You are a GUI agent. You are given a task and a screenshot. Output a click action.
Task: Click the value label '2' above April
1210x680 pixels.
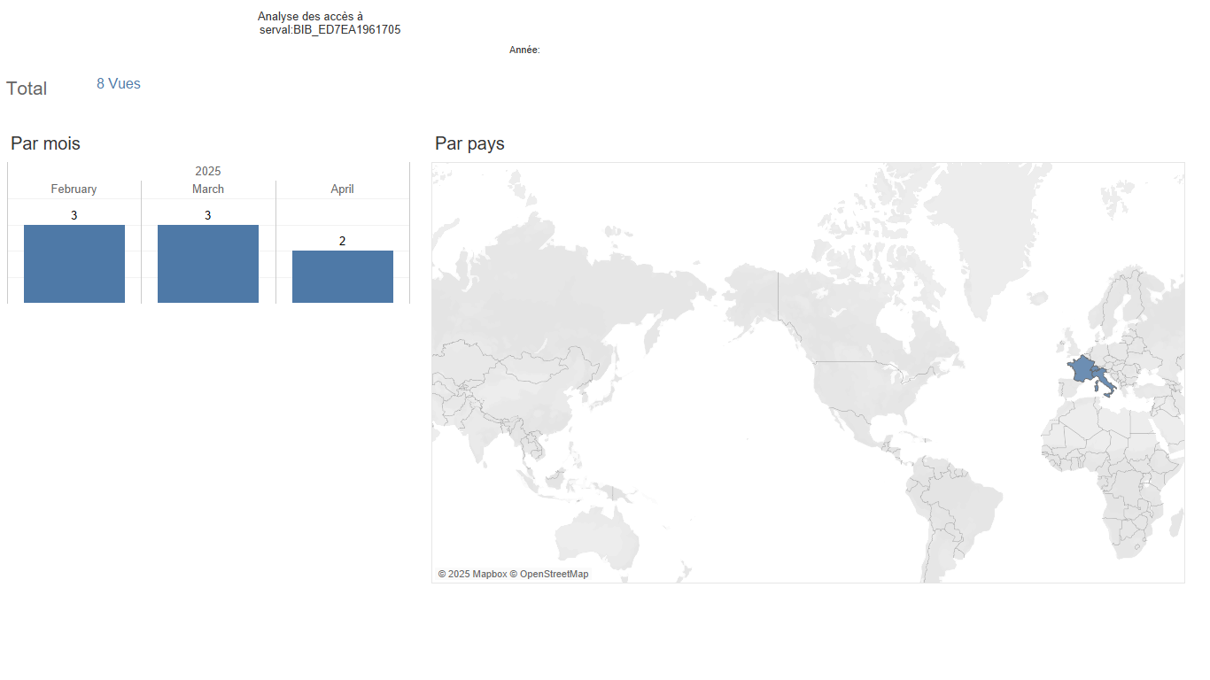click(343, 242)
